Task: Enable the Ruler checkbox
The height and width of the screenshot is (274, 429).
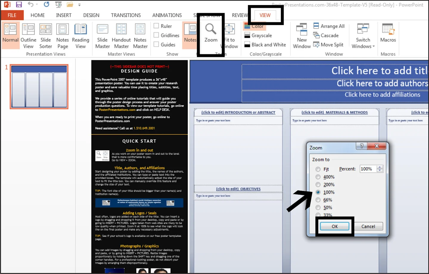Action: click(x=156, y=26)
